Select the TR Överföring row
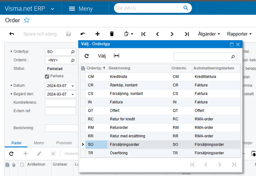 160,153
